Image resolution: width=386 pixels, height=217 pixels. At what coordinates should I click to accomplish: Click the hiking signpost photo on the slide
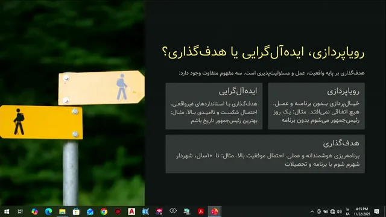point(72,103)
